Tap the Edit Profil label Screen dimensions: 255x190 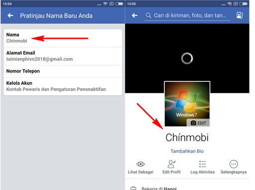point(171,172)
